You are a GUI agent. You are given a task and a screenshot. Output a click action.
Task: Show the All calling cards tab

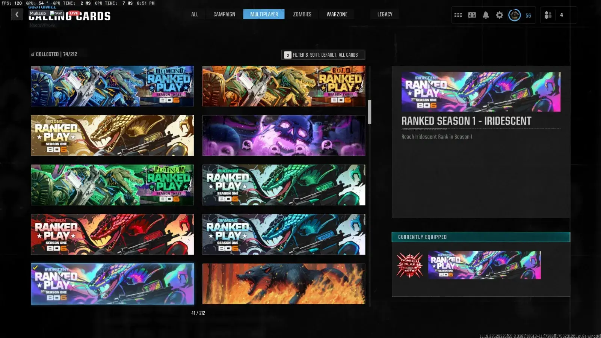tap(195, 14)
